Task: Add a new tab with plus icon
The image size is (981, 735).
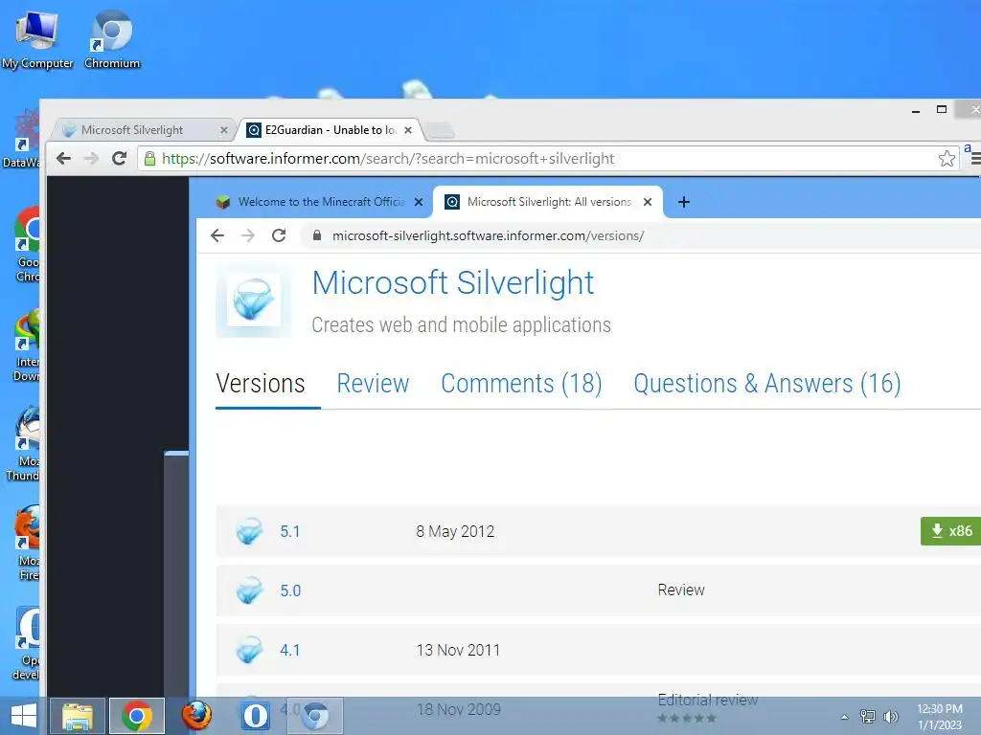Action: tap(684, 202)
